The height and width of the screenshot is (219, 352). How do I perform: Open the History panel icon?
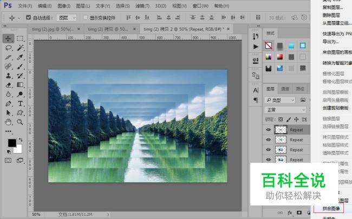(x=256, y=36)
